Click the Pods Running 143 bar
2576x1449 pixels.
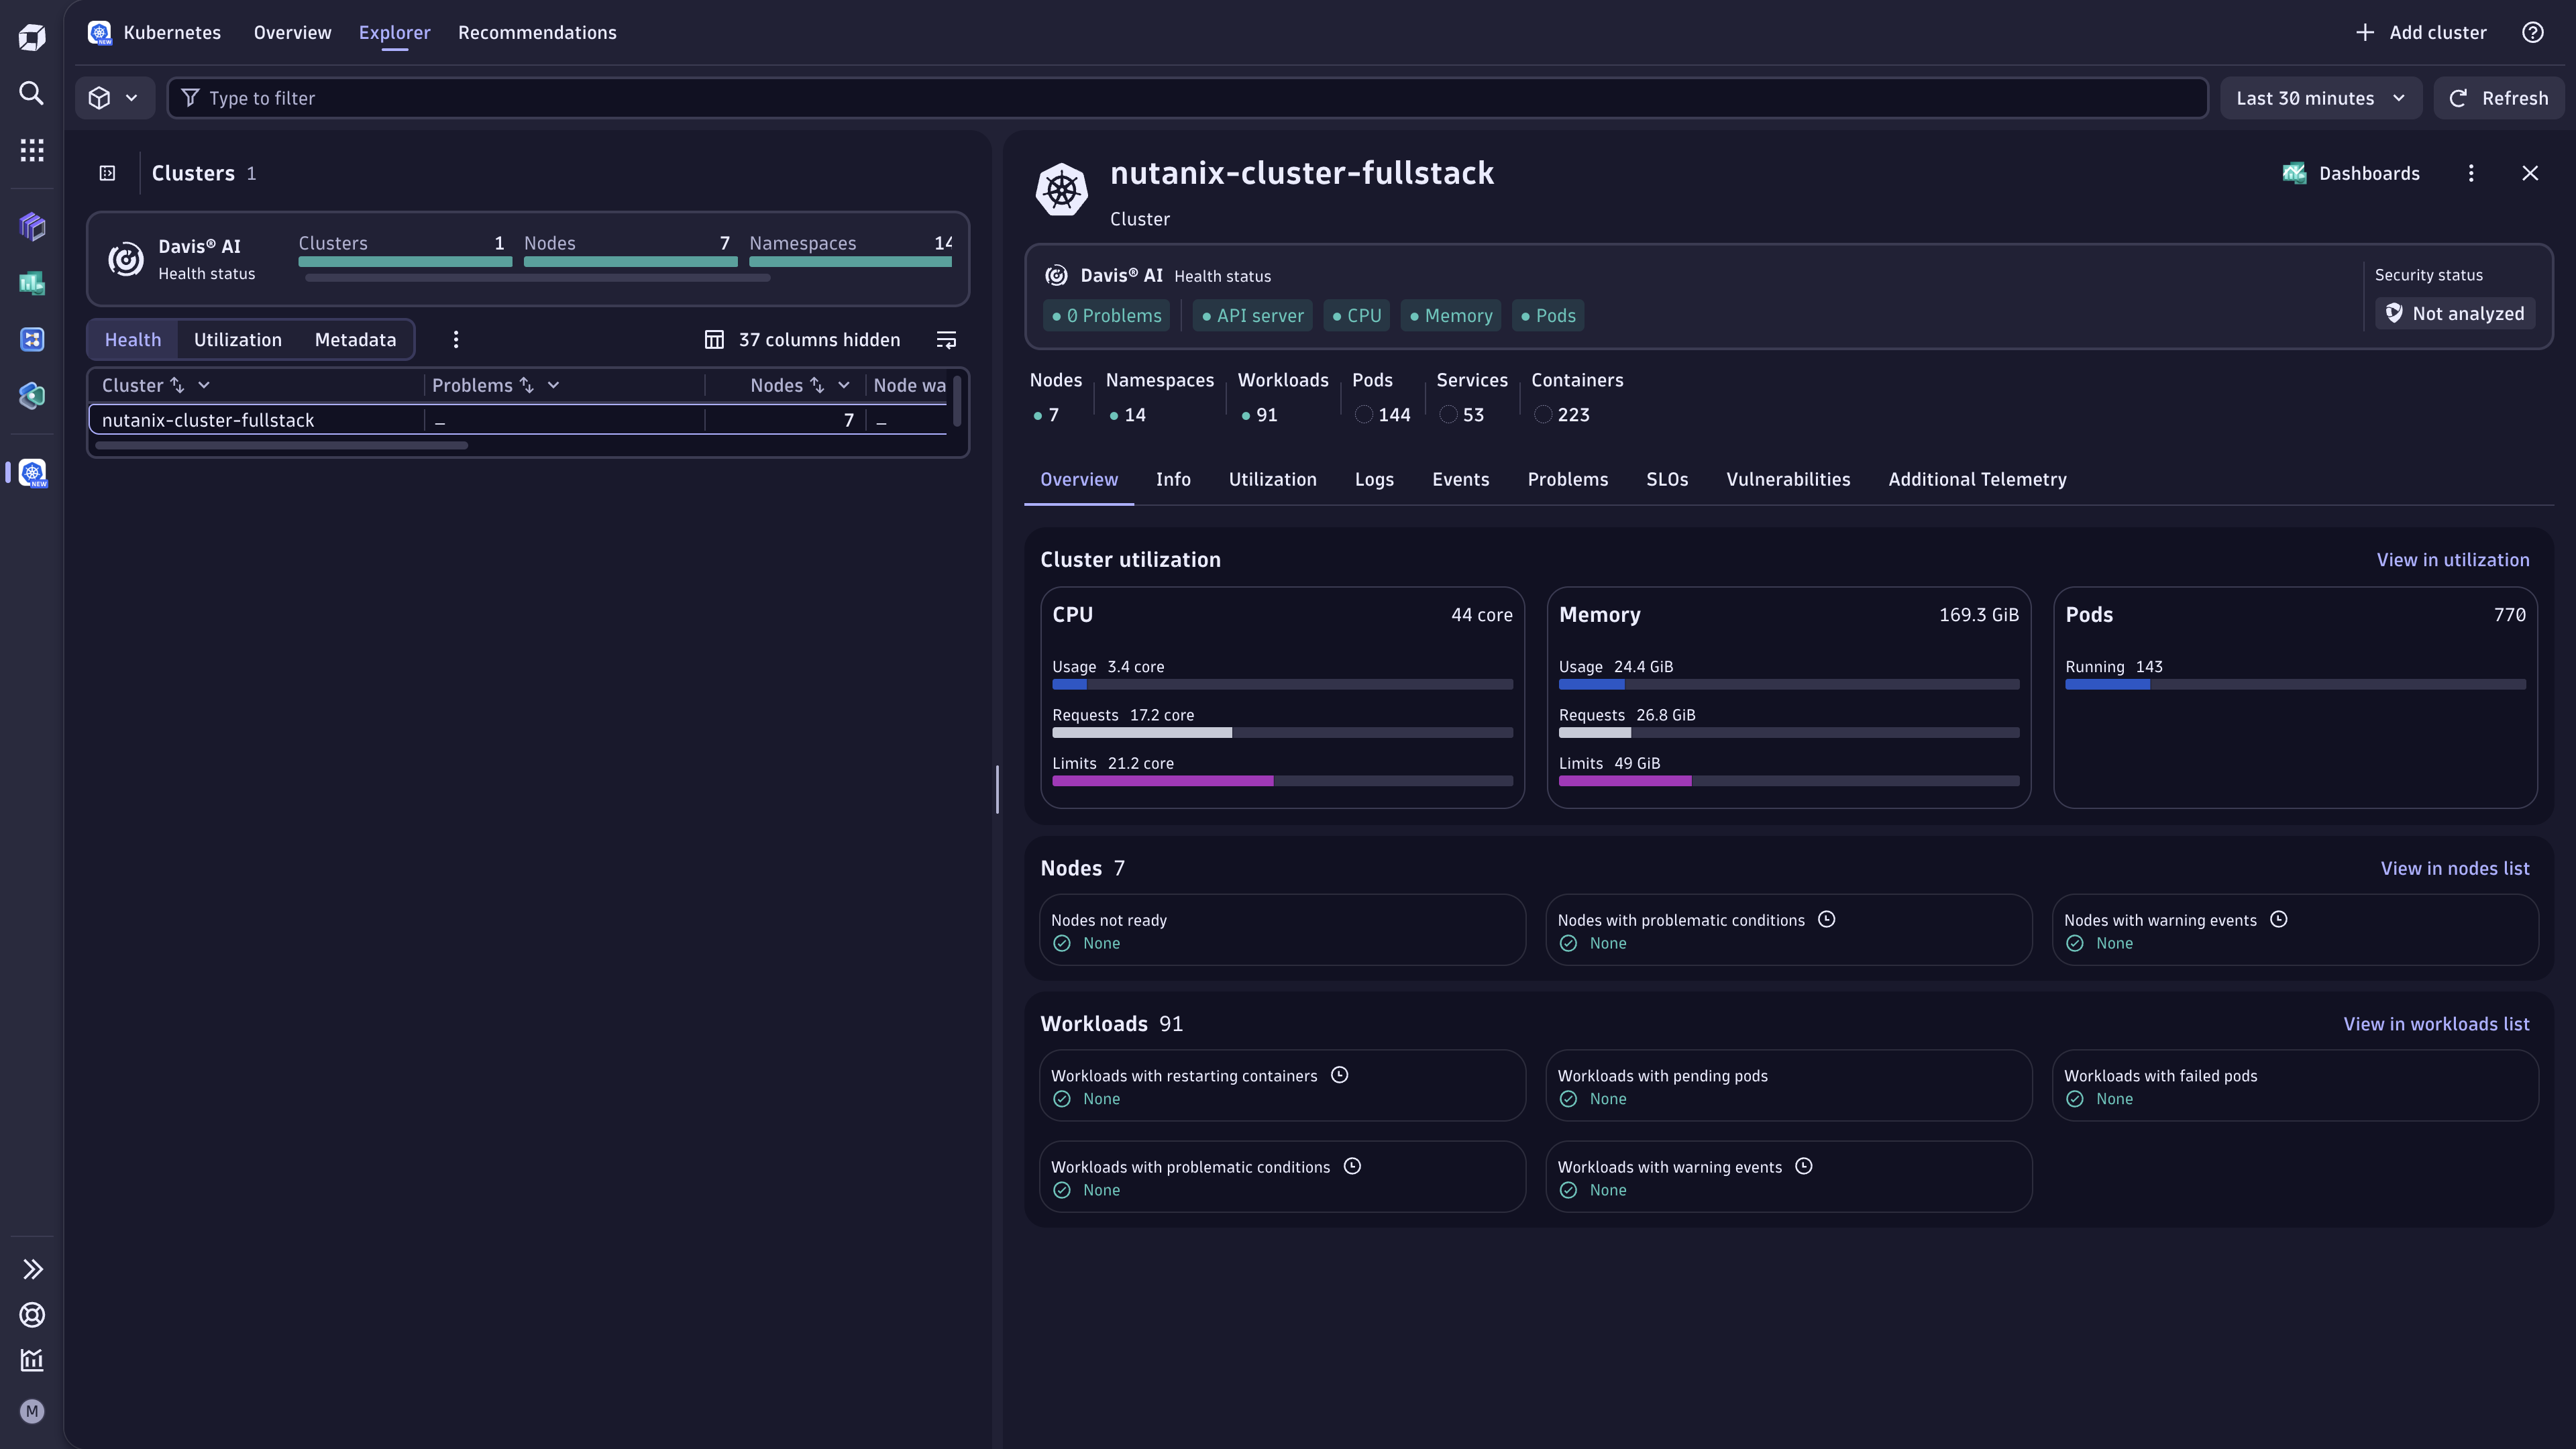[x=2295, y=685]
